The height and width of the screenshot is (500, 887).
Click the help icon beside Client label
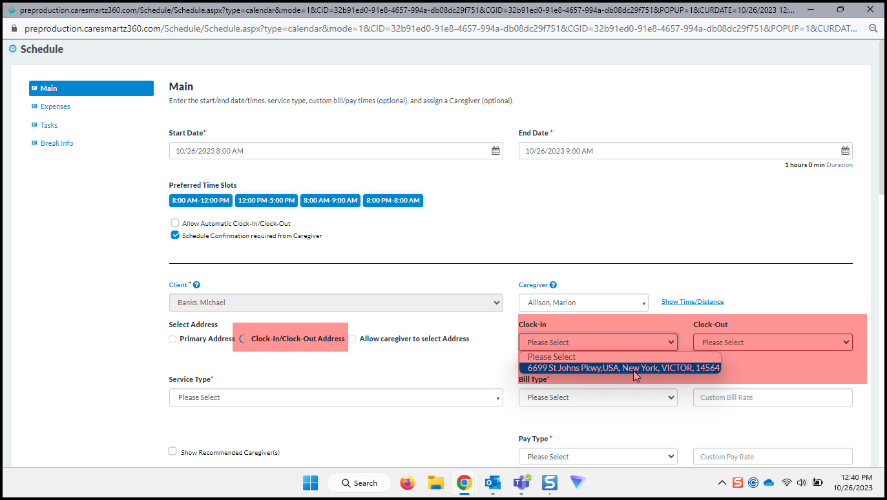(x=196, y=285)
